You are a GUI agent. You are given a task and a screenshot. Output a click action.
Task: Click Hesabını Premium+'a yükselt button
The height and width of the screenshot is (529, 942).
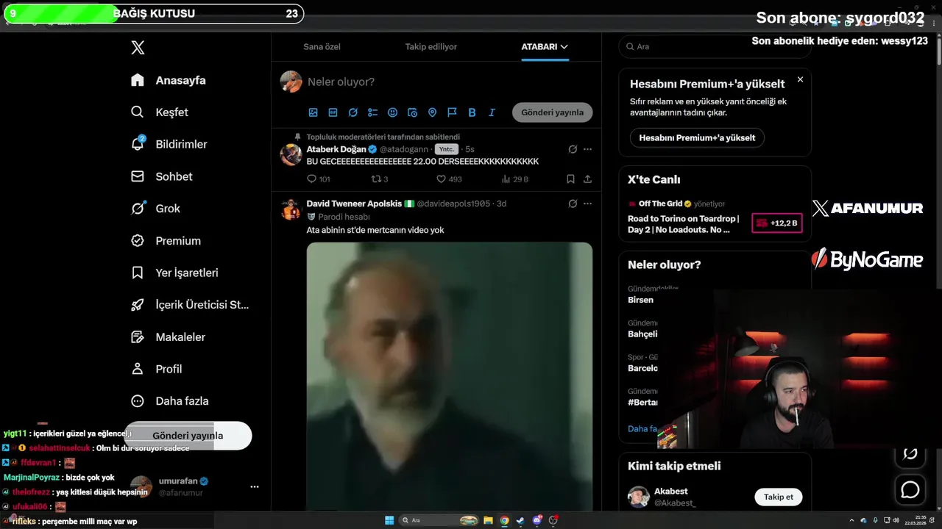697,137
